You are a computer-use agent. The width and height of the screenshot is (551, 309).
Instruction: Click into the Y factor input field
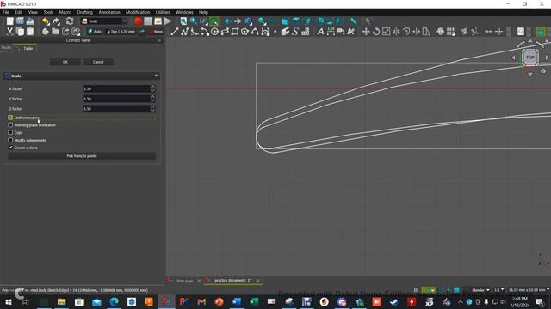[x=116, y=99]
